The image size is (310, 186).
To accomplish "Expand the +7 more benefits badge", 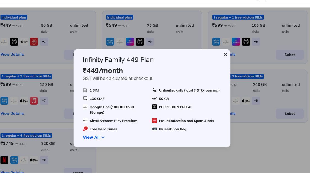I will pos(44,101).
